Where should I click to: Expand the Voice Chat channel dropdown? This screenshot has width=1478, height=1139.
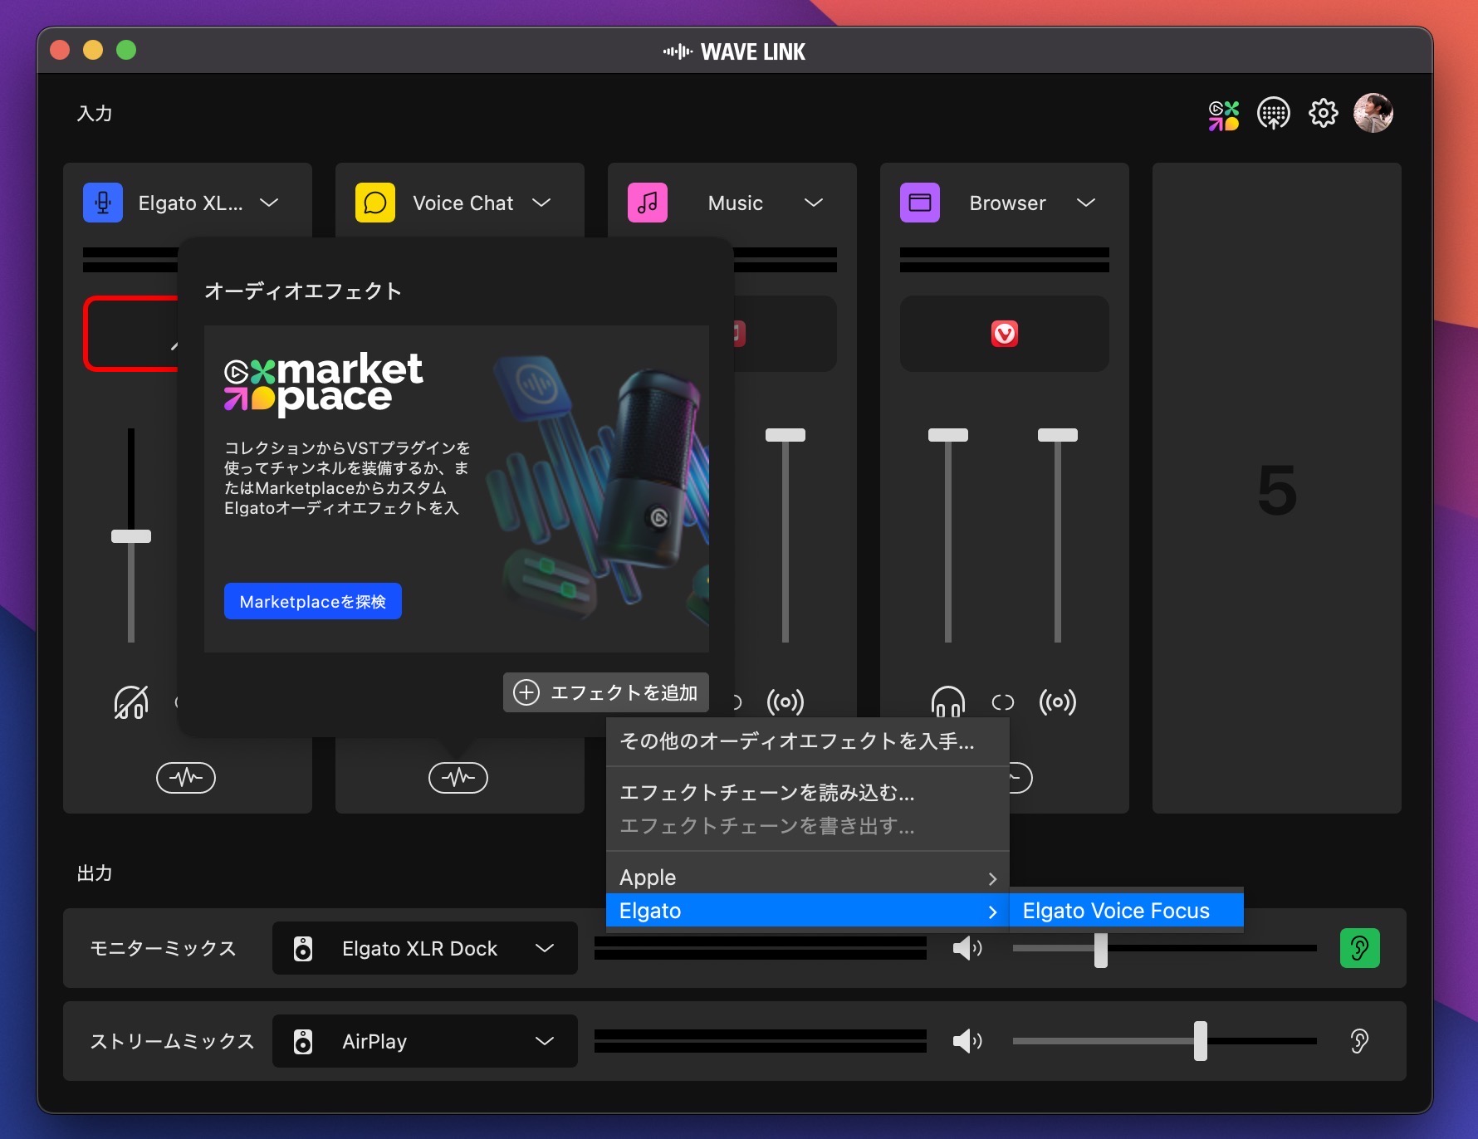tap(541, 203)
